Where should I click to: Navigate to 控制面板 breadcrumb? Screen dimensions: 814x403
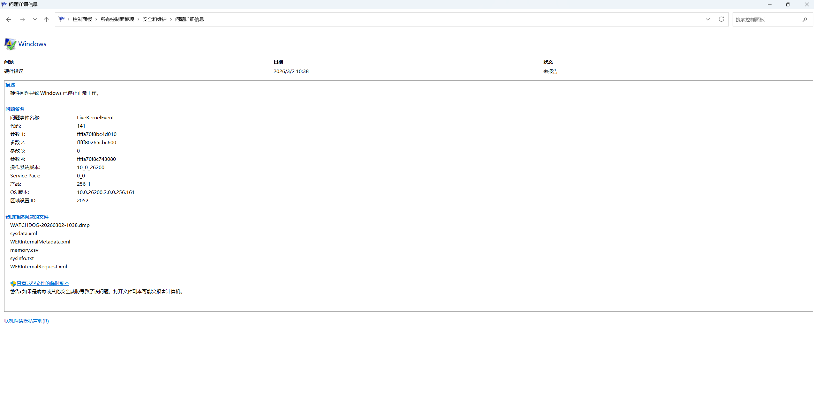pos(82,19)
